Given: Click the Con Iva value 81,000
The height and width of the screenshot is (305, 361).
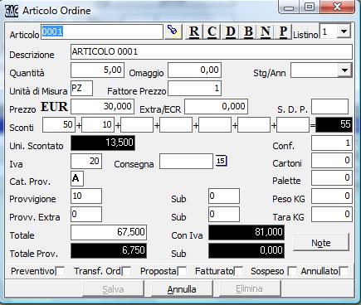Looking at the screenshot, I should click(246, 232).
